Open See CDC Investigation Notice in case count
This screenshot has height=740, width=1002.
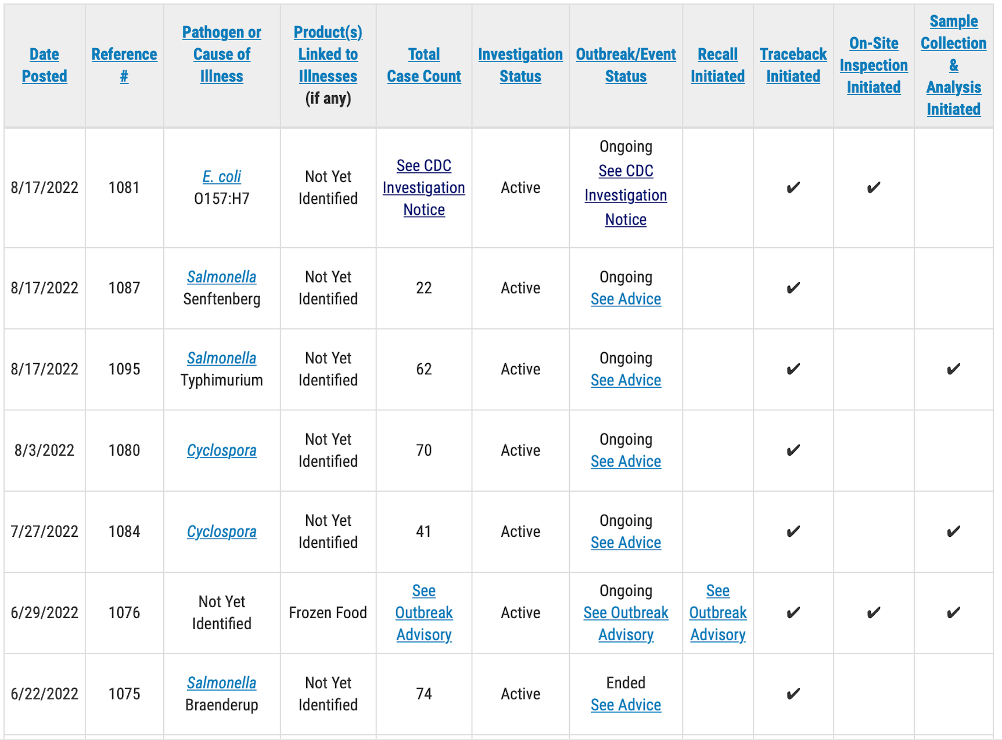click(x=424, y=187)
